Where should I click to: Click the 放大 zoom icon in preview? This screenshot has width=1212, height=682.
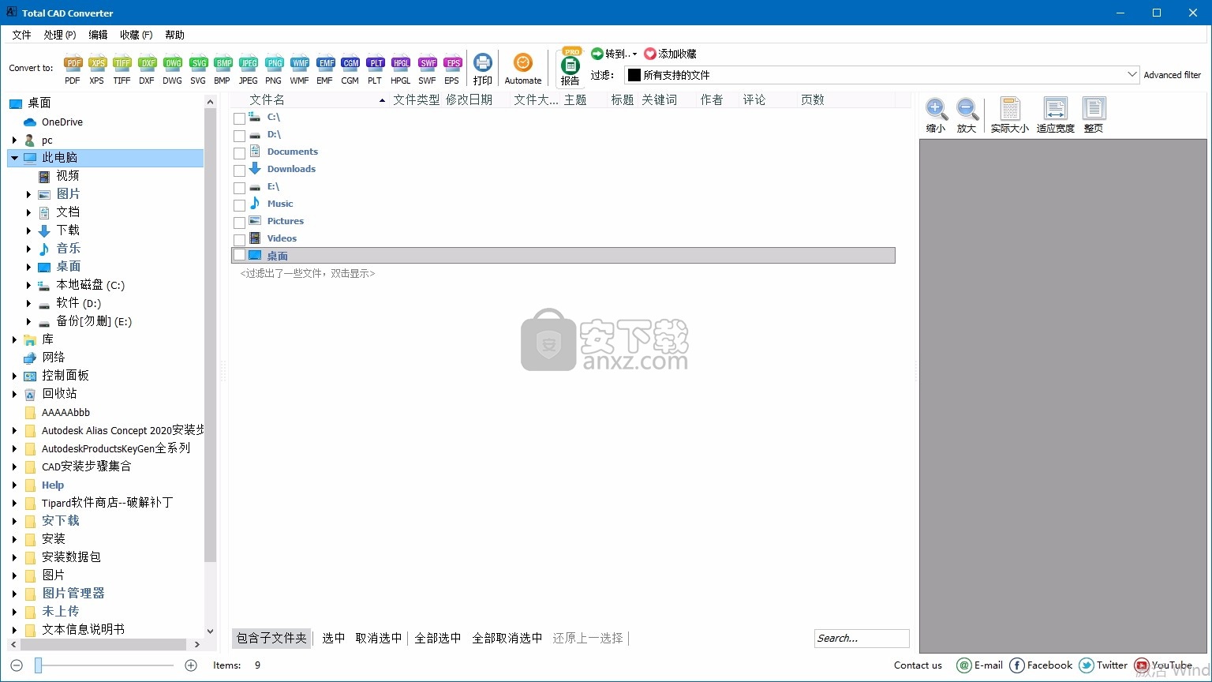pyautogui.click(x=967, y=115)
